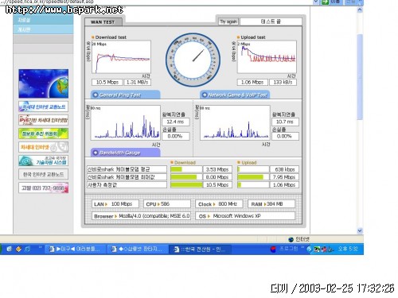Click the red-blue language bar icon
The width and height of the screenshot is (398, 298).
(x=273, y=250)
